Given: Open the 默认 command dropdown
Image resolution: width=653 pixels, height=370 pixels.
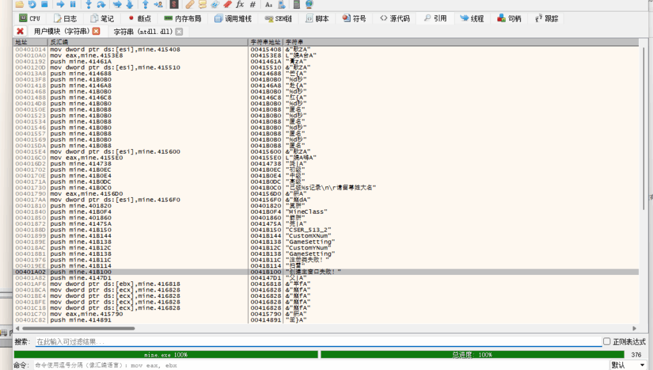Looking at the screenshot, I should (x=626, y=365).
